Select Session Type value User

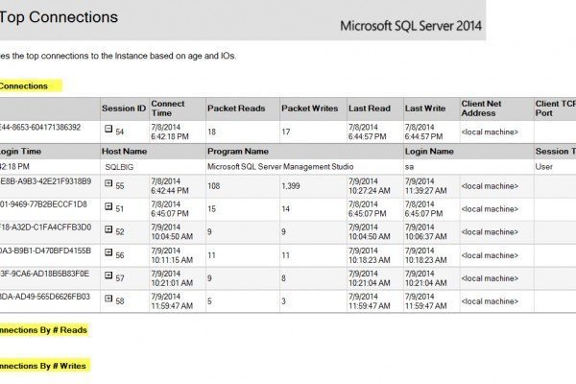pos(543,167)
